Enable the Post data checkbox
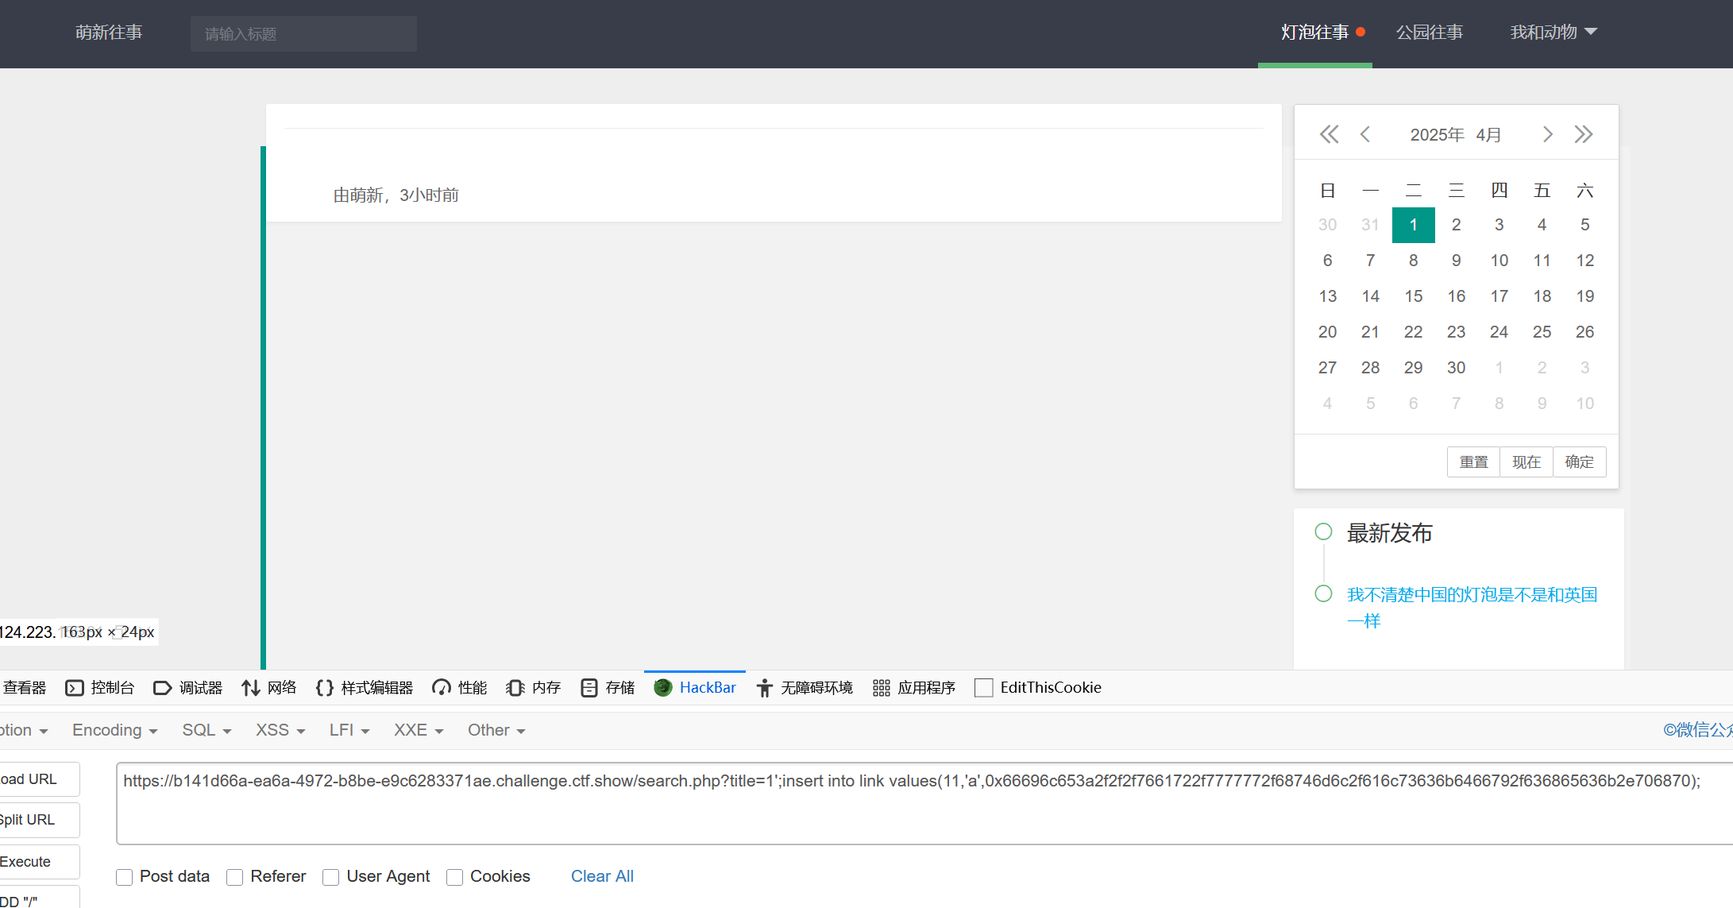1733x908 pixels. click(125, 877)
